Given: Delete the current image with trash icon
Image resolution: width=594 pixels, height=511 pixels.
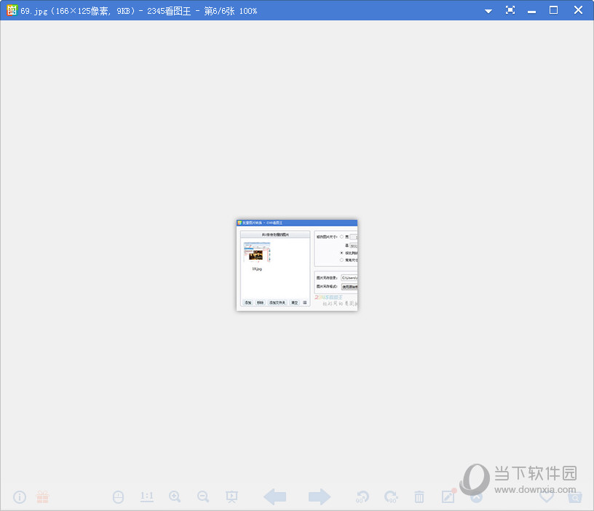Looking at the screenshot, I should click(x=419, y=497).
